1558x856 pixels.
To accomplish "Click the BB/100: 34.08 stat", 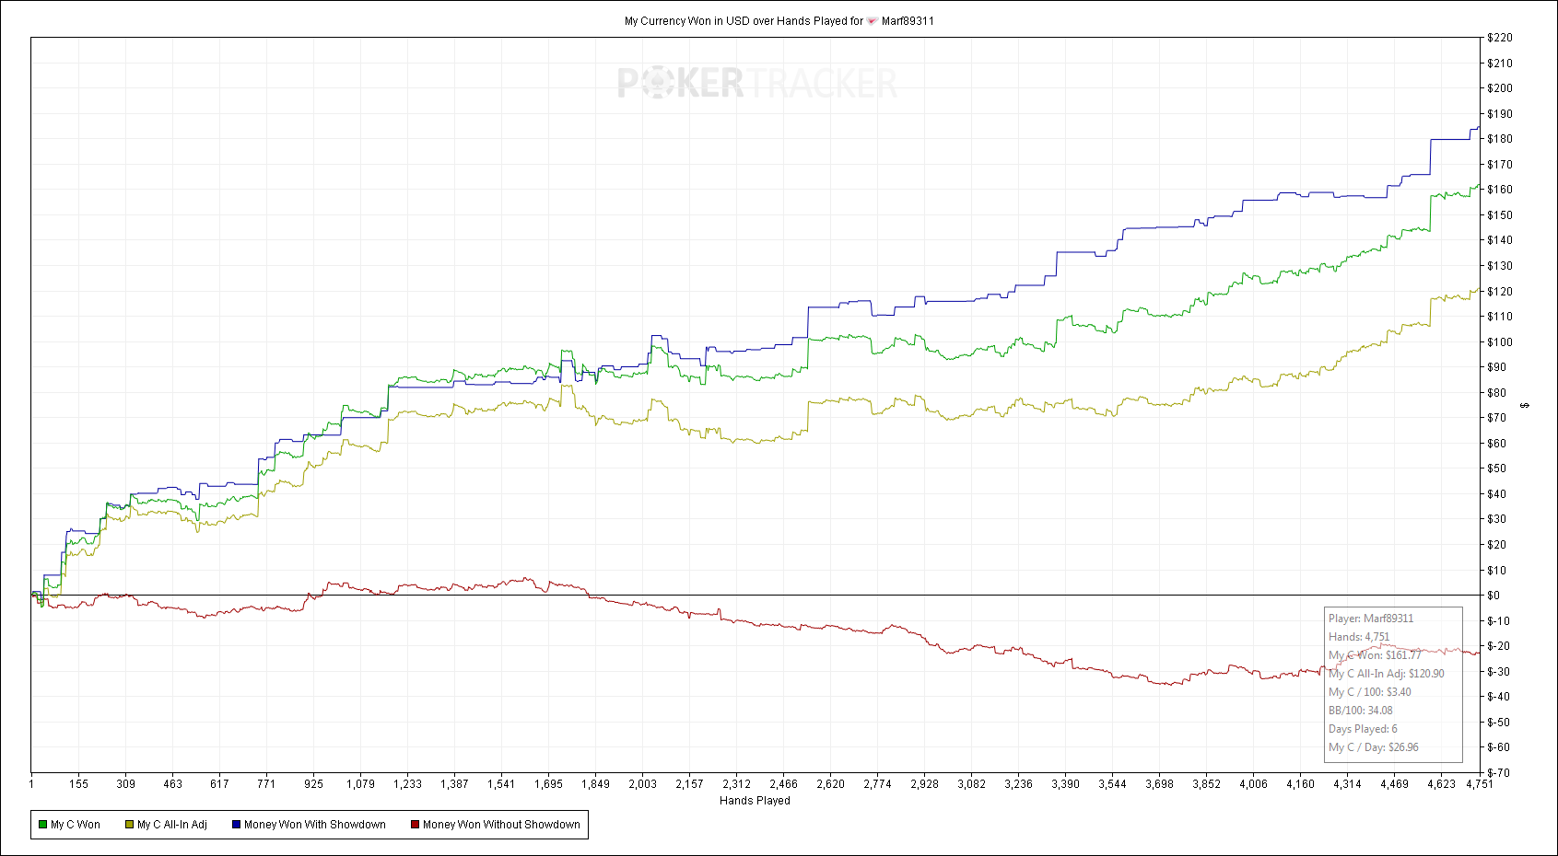I will (x=1361, y=711).
